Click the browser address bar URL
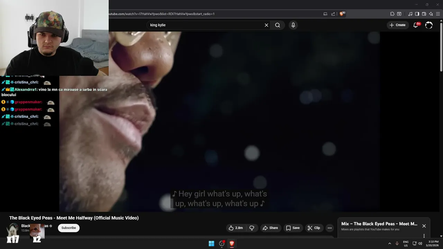This screenshot has width=443, height=249. 162,14
